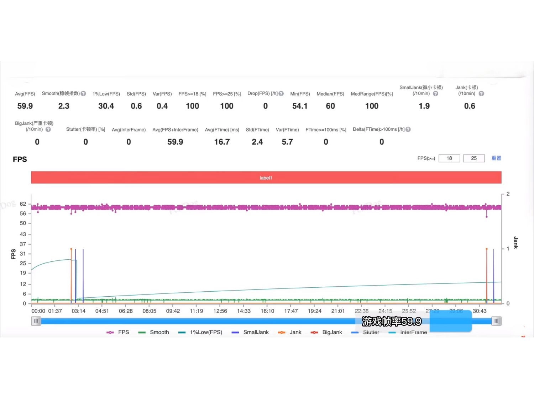Click the 11:19 time axis label

coord(197,311)
